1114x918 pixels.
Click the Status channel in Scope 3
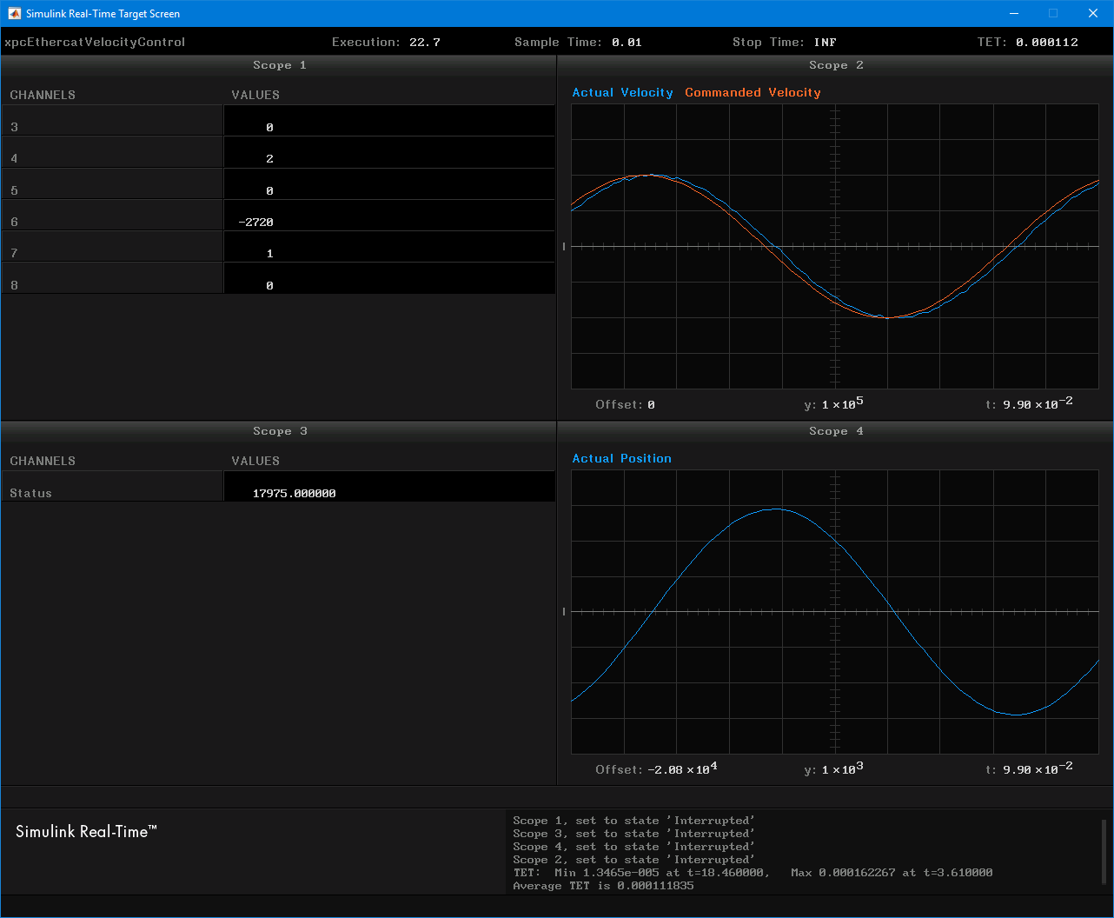(31, 493)
